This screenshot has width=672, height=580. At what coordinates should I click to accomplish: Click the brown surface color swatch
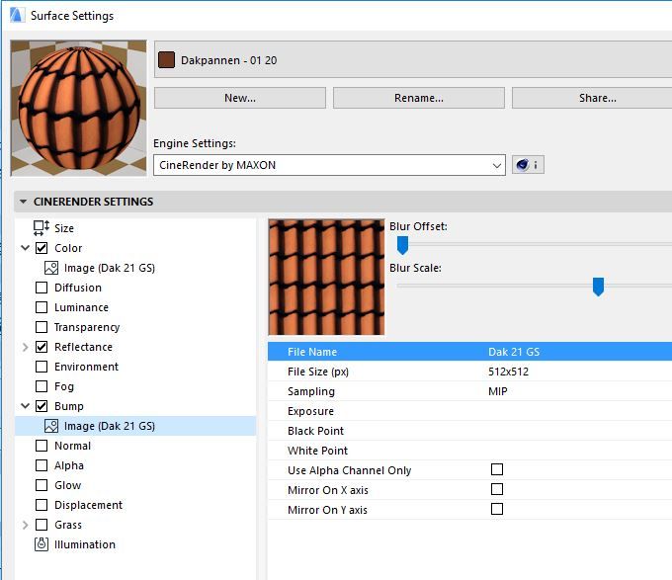pyautogui.click(x=166, y=60)
